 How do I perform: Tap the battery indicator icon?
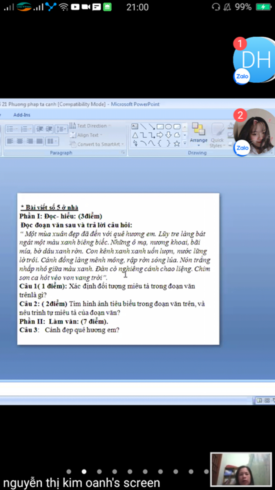[264, 7]
